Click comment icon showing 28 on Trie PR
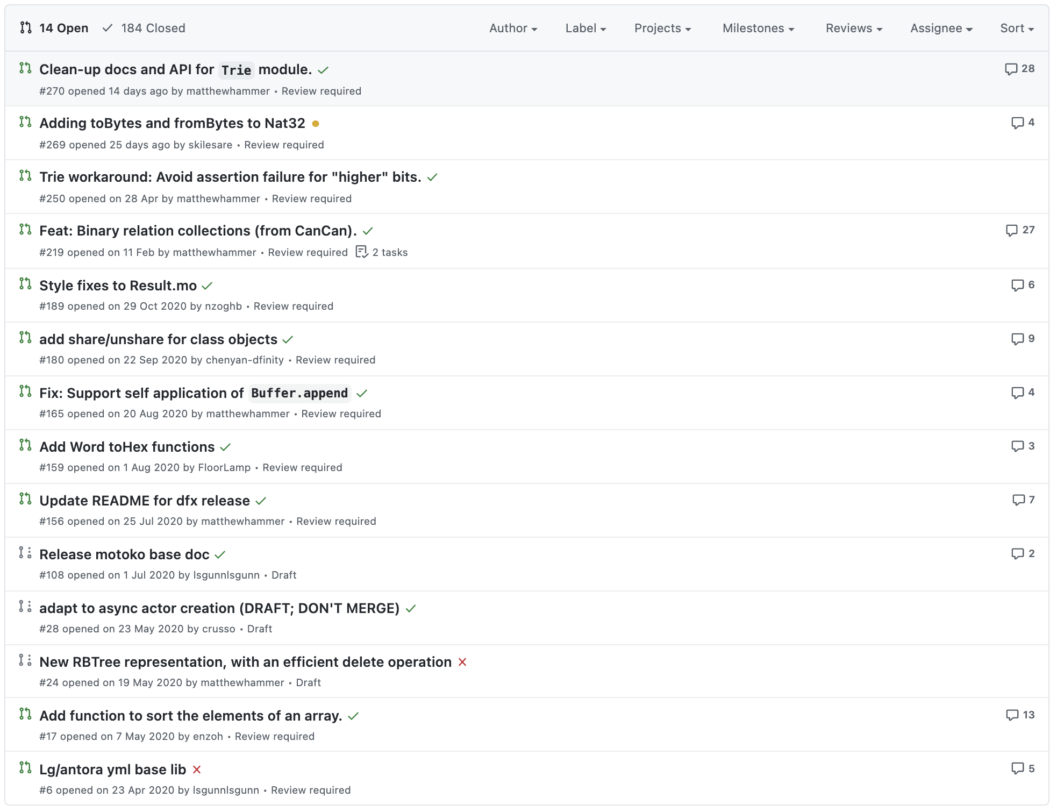 click(x=1011, y=69)
